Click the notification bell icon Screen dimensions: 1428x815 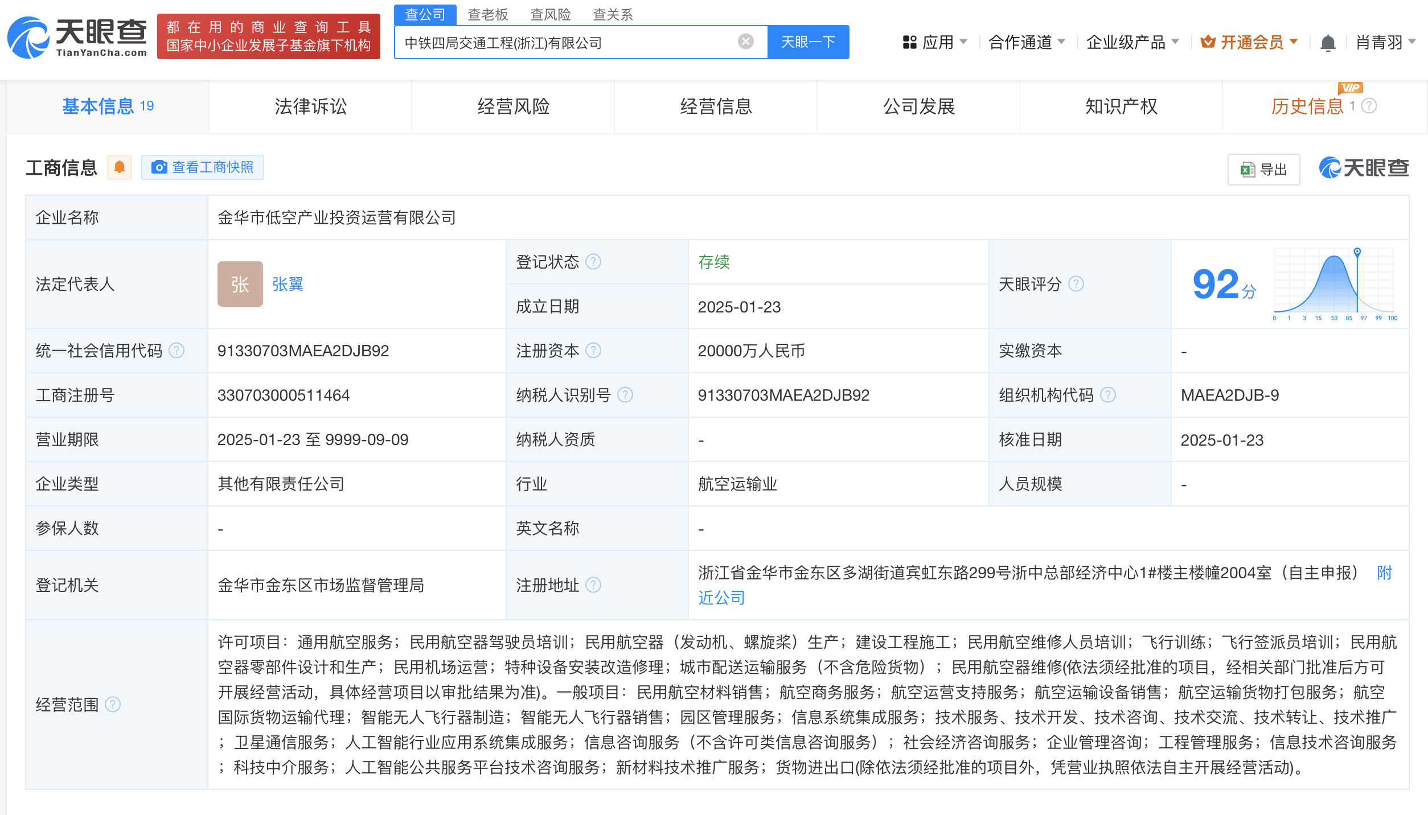(1328, 43)
